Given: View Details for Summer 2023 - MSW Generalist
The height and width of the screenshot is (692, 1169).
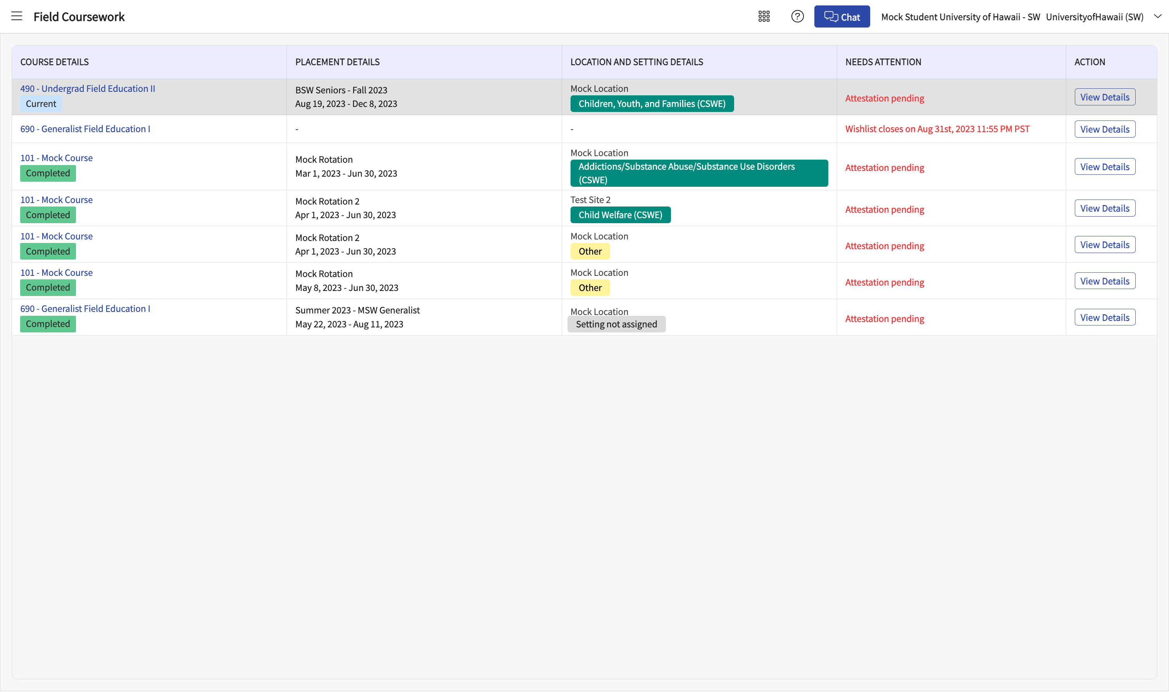Looking at the screenshot, I should coord(1104,317).
